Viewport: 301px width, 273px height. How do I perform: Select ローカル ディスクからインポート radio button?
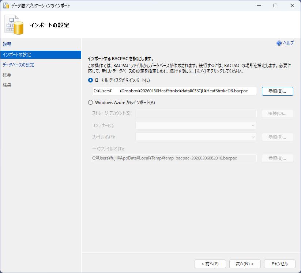91,80
